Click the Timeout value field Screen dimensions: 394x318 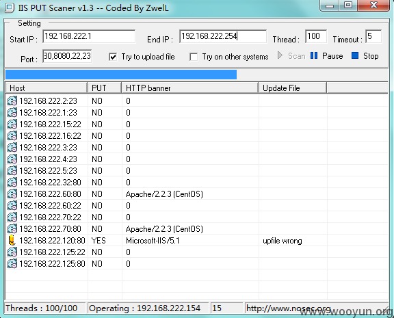(x=373, y=36)
